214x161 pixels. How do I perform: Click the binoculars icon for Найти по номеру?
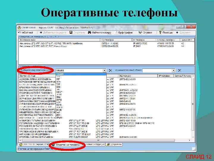click(x=89, y=32)
